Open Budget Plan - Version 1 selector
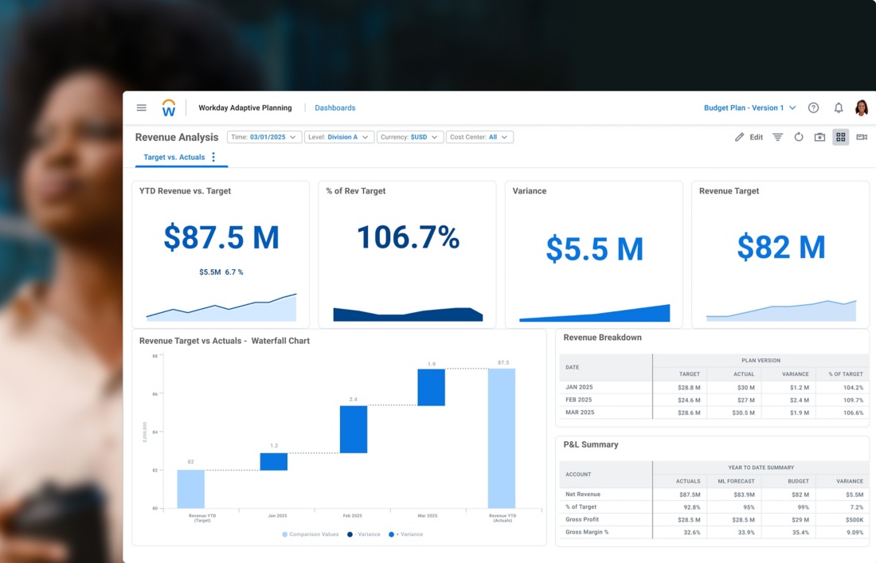 [x=749, y=108]
